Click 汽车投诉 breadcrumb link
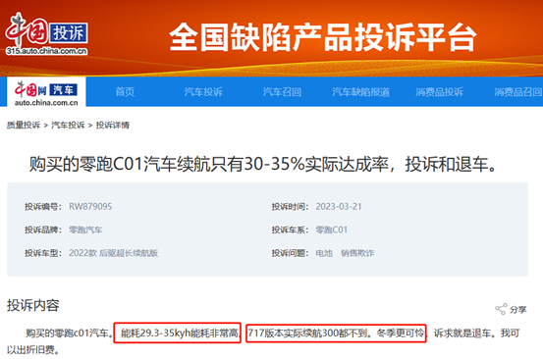This screenshot has width=543, height=359. 68,126
